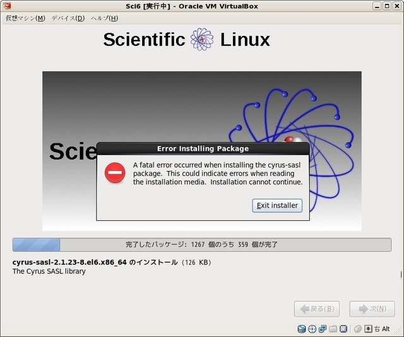Click the mouse integration status icon

click(358, 329)
